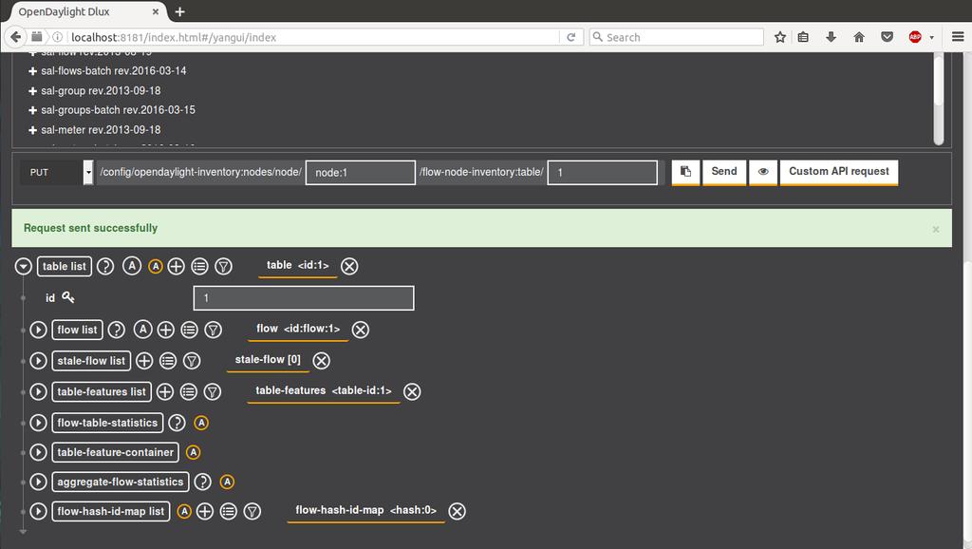Show help for flow-table-statistics
Image resolution: width=972 pixels, height=549 pixels.
[x=177, y=423]
